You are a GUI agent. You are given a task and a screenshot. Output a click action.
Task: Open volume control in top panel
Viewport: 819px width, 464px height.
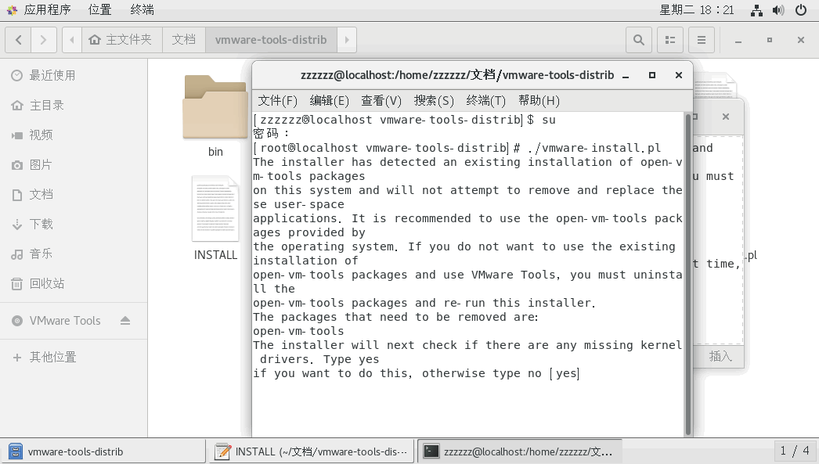pyautogui.click(x=778, y=10)
